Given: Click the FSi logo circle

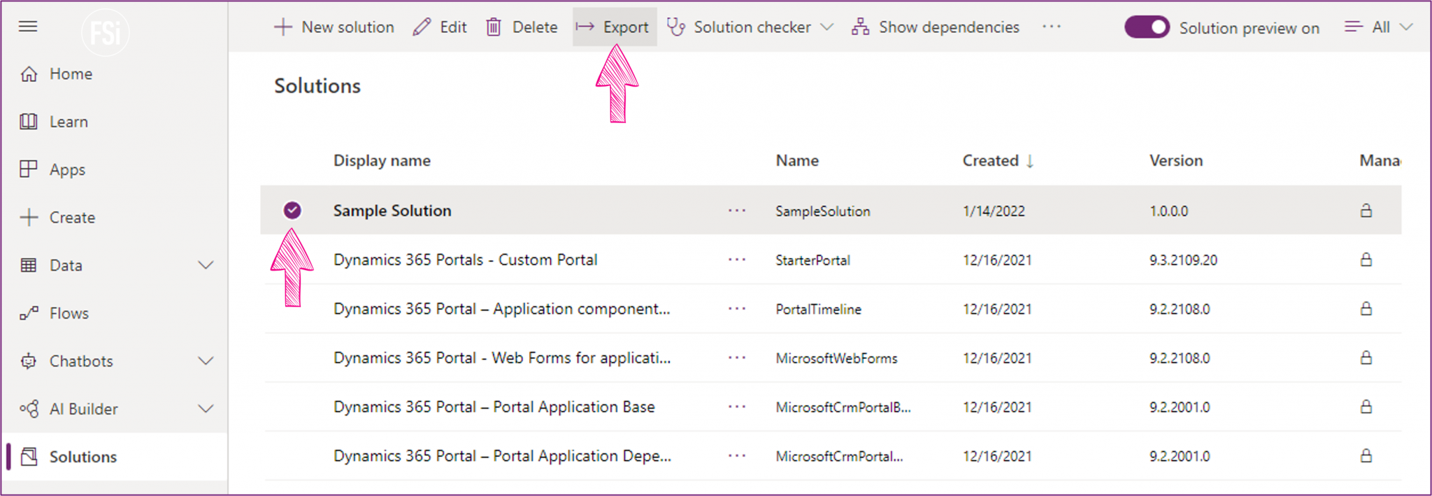Looking at the screenshot, I should pos(106,31).
